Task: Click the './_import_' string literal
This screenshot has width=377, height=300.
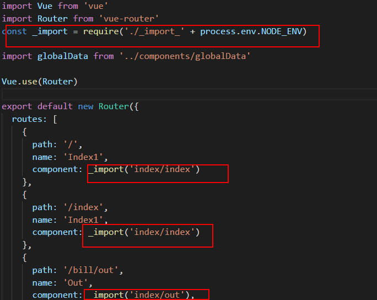Action: pos(154,31)
